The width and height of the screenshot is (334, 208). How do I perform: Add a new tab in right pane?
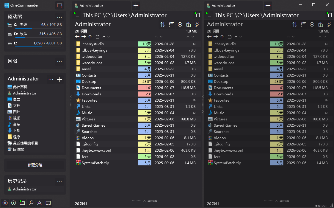pyautogui.click(x=268, y=5)
